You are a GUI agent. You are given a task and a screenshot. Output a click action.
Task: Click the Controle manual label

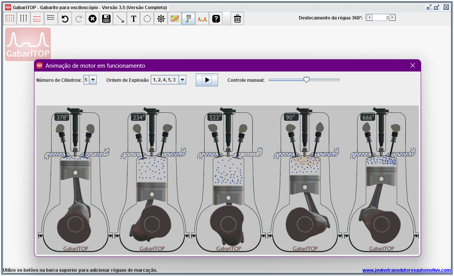pos(246,80)
